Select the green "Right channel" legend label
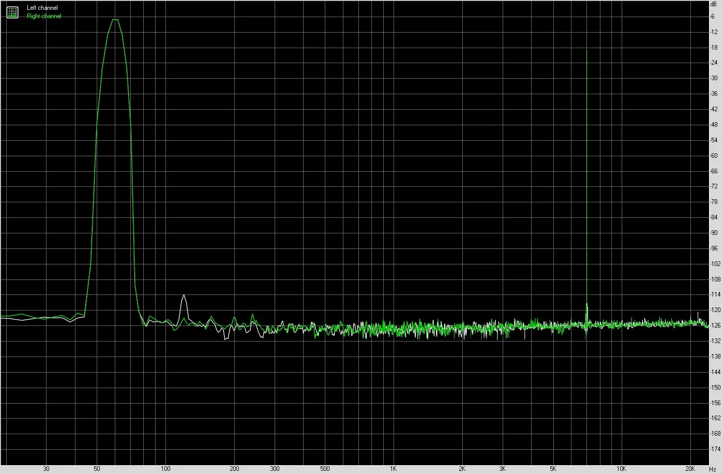This screenshot has height=474, width=723. click(x=44, y=16)
